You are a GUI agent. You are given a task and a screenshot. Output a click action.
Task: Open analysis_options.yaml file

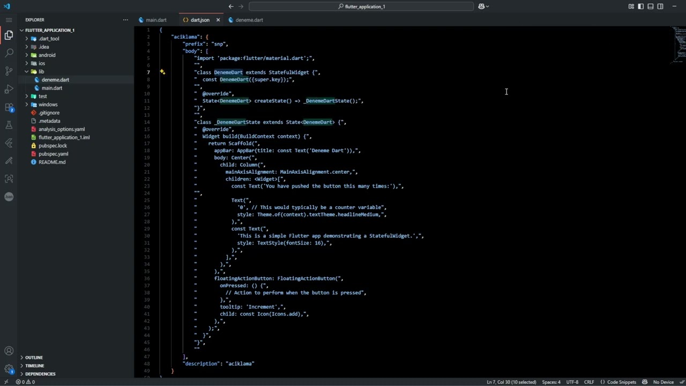62,129
